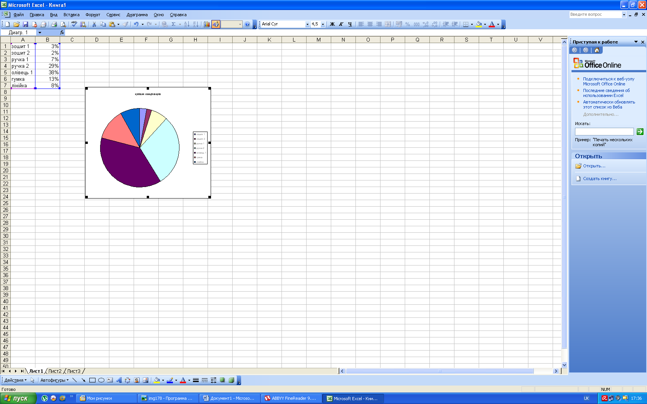Insert a WordArt object
The image size is (647, 404).
pos(119,380)
